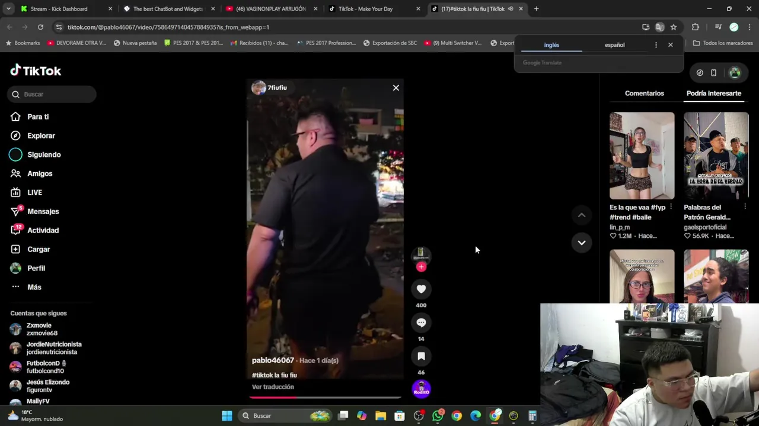
Task: Open options for Palabras del Patrón video
Action: (x=745, y=207)
